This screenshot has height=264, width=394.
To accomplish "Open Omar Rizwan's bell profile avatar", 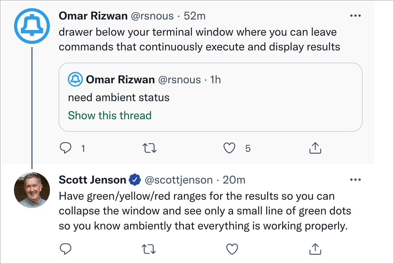I will pyautogui.click(x=32, y=26).
